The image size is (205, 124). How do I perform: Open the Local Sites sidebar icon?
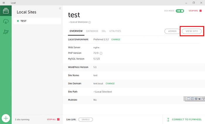[x=6, y=11]
